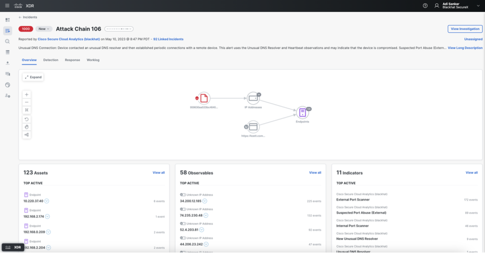Click the graph layout icon in toolbar
The image size is (485, 254).
pos(27,135)
